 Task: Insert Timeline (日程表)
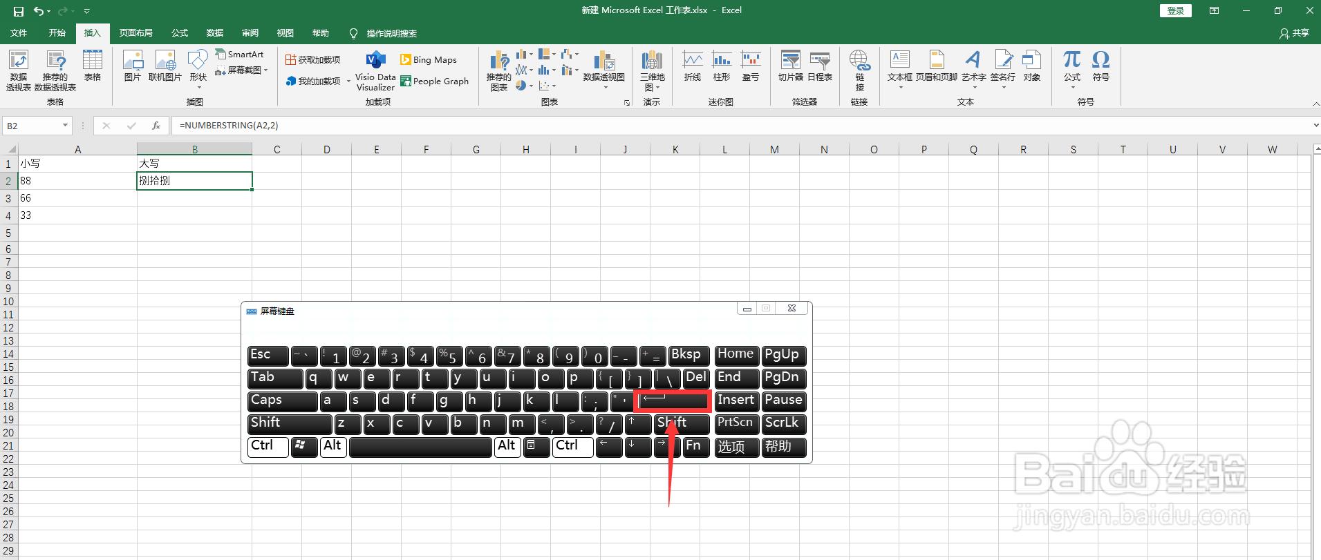(x=820, y=66)
